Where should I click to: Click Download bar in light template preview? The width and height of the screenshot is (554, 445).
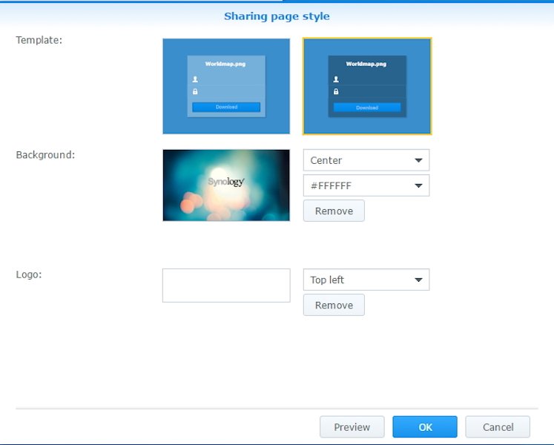[x=226, y=107]
